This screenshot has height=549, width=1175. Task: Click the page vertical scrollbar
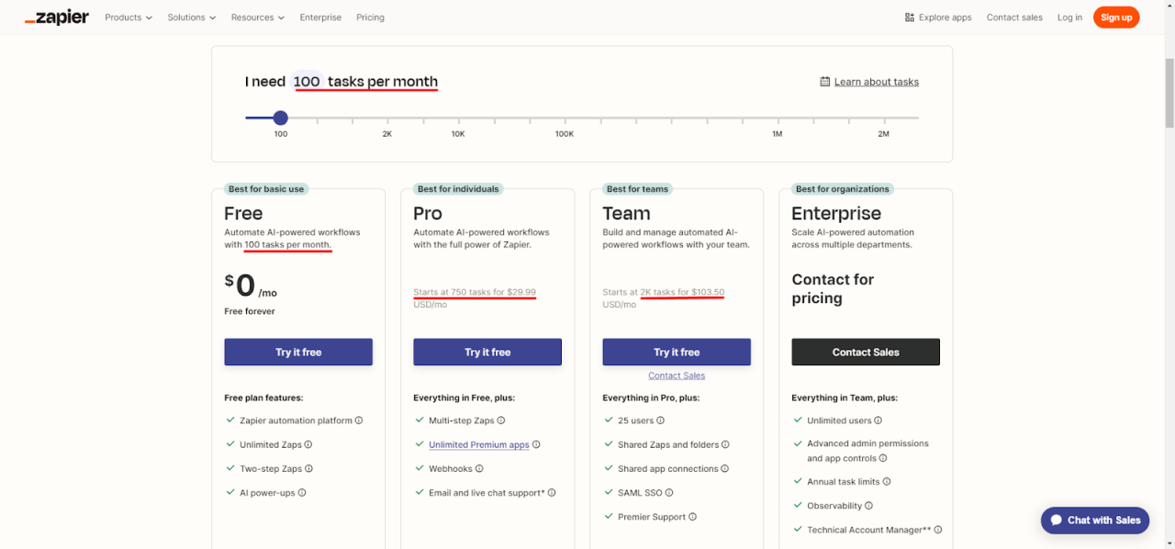click(x=1169, y=94)
